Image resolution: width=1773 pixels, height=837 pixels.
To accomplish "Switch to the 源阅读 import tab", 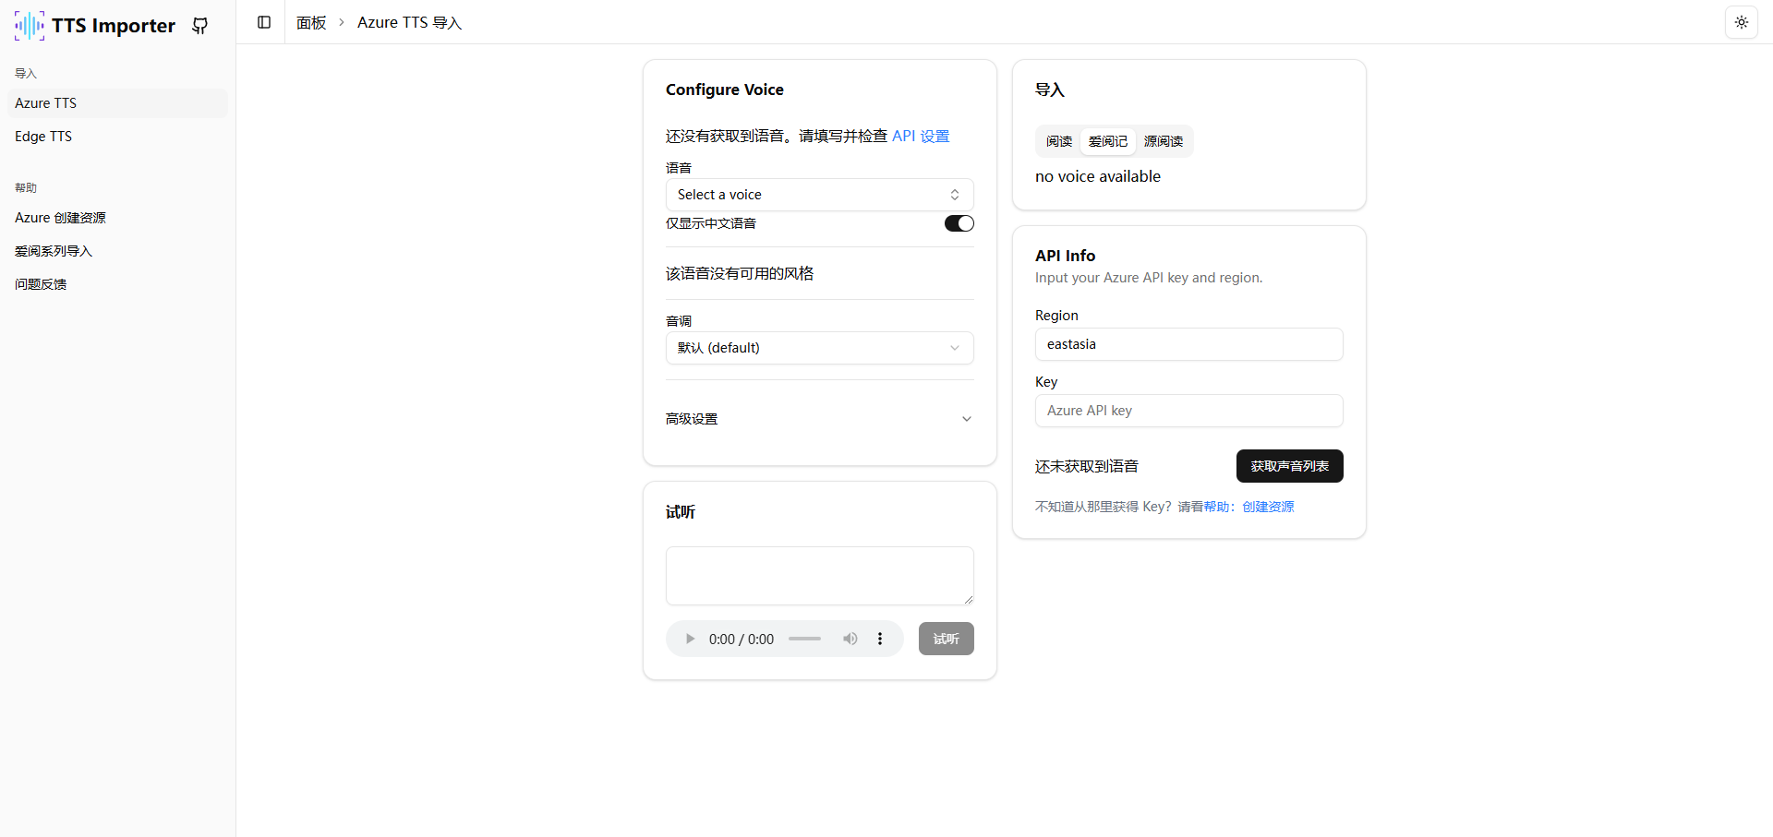I will (x=1163, y=140).
